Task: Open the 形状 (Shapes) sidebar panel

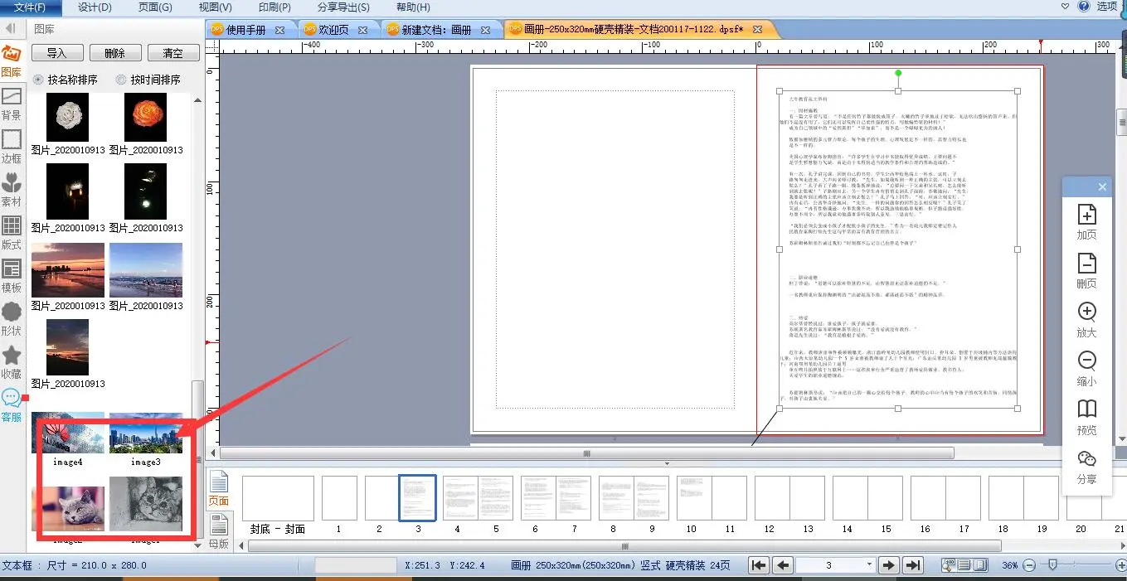Action: 12,318
